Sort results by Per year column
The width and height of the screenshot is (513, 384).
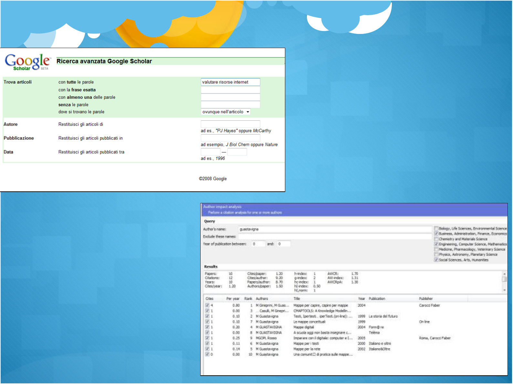(x=233, y=299)
